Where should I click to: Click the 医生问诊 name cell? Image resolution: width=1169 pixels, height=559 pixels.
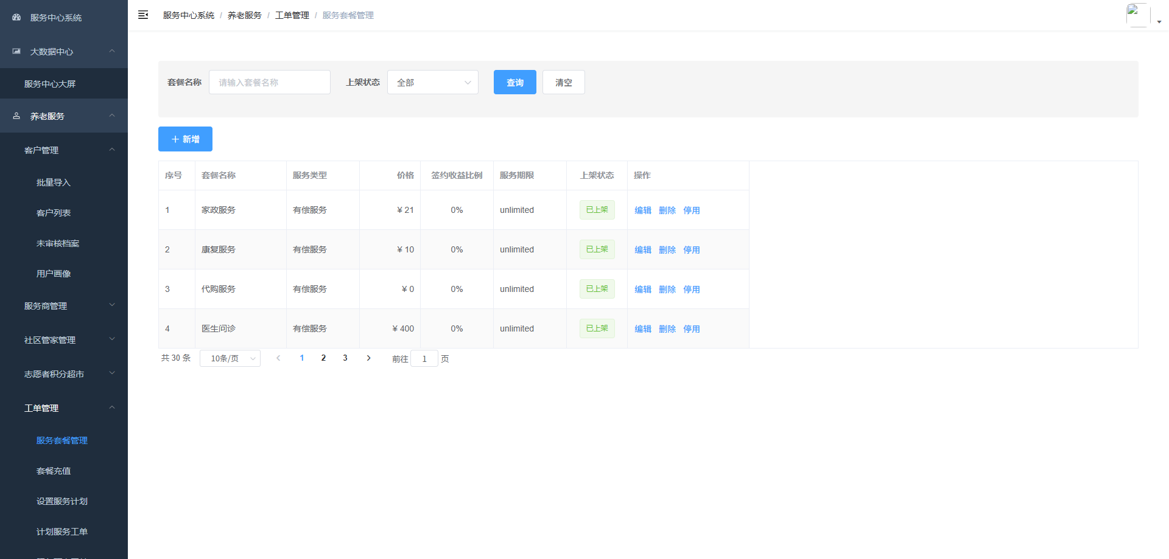[x=240, y=328]
